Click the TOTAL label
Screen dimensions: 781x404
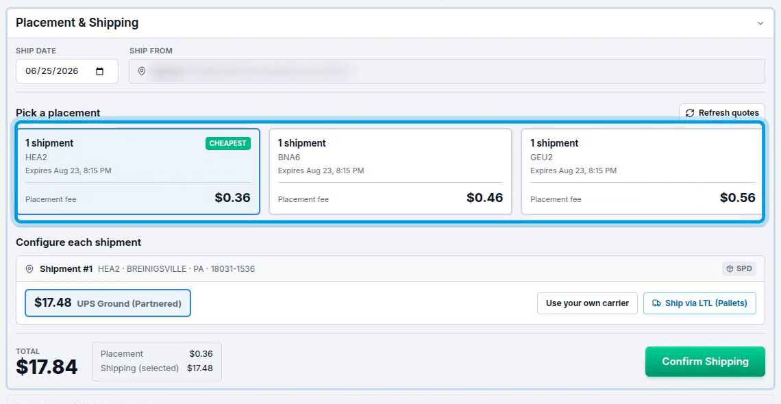(x=28, y=351)
